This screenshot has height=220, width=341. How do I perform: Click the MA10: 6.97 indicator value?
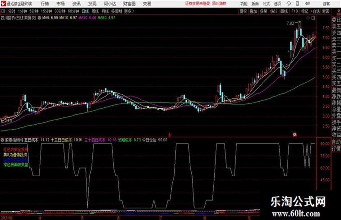coord(68,18)
